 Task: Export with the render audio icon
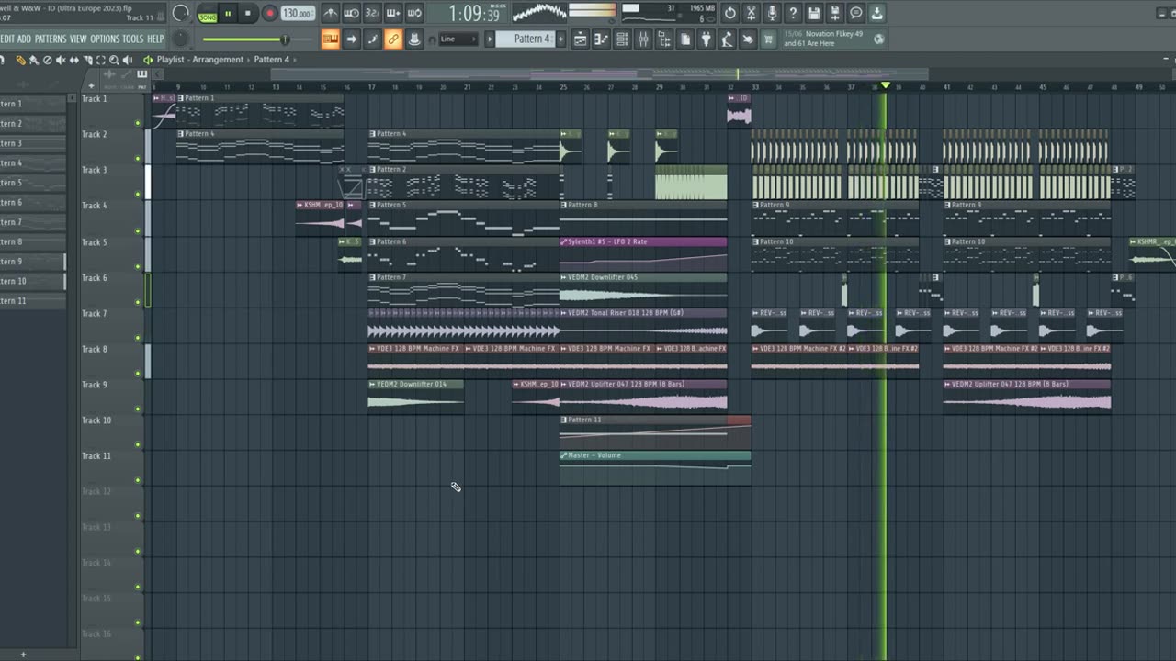[835, 13]
